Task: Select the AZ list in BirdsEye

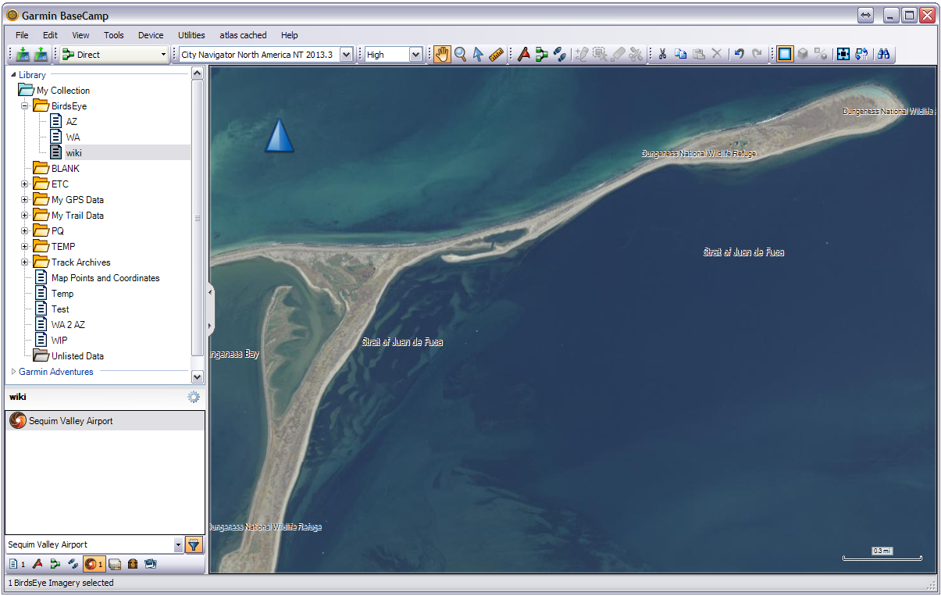Action: pos(72,122)
